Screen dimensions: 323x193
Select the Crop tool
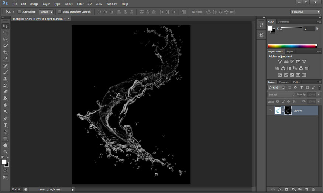pos(6,52)
